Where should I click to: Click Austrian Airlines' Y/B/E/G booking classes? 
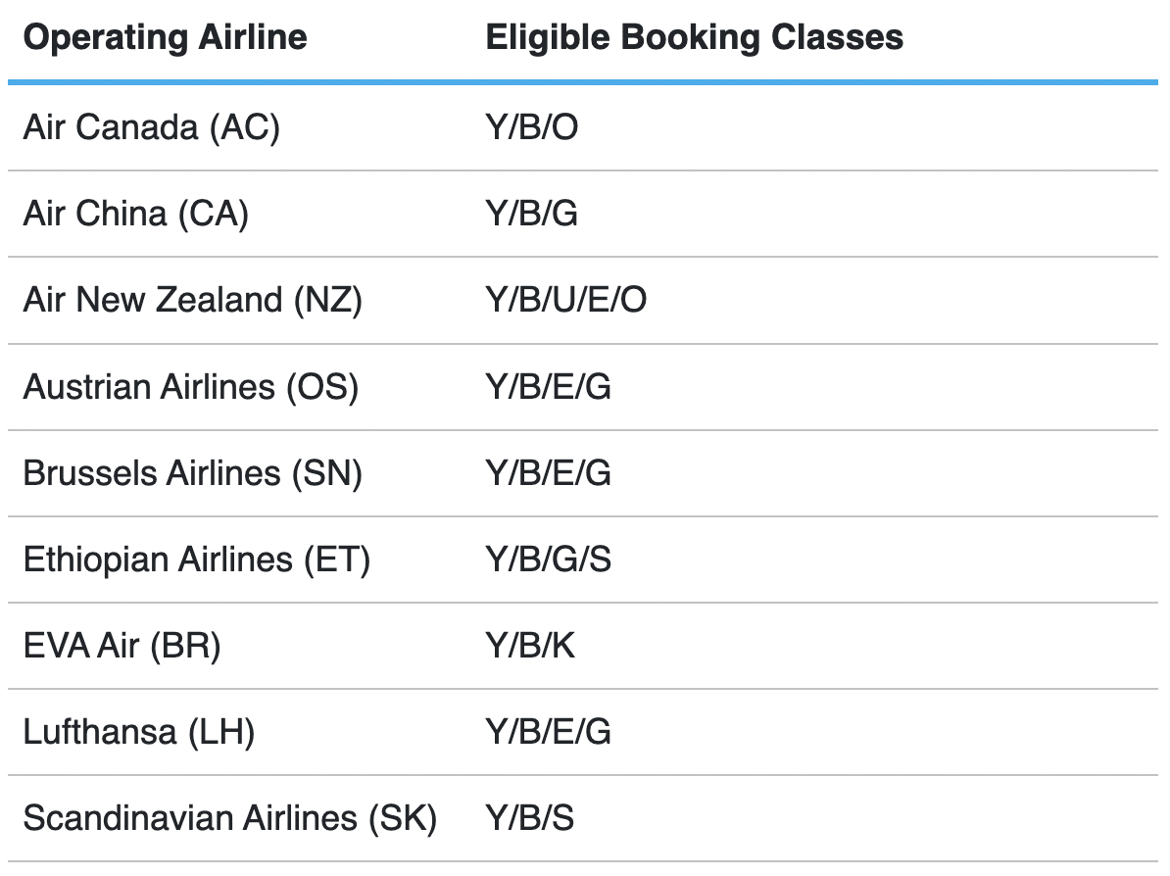(549, 387)
